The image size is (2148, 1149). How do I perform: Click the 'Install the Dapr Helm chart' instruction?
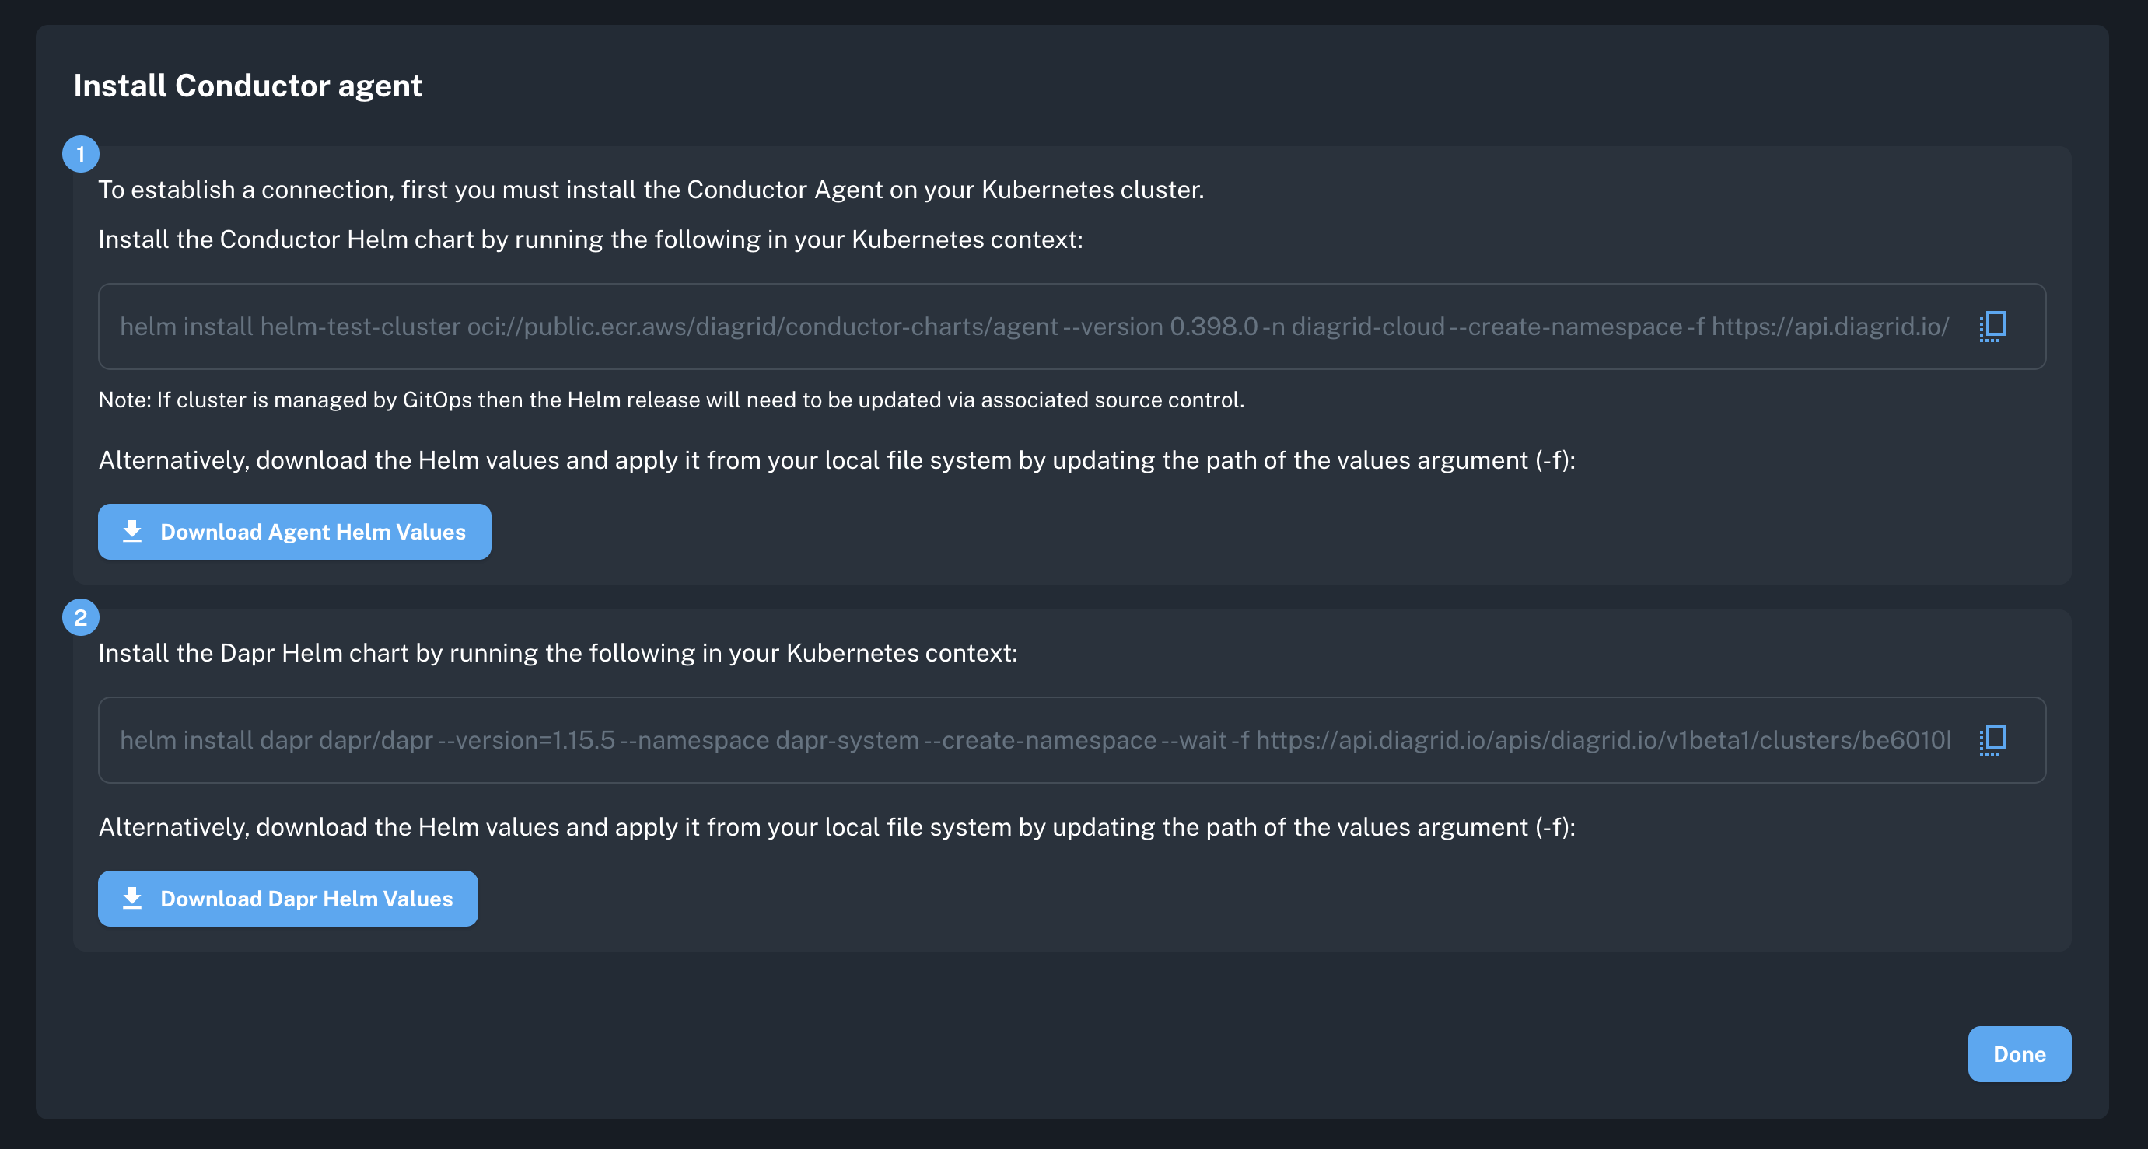[558, 653]
